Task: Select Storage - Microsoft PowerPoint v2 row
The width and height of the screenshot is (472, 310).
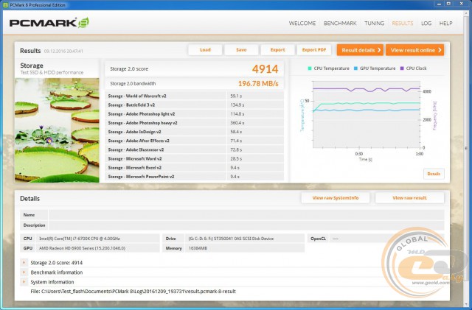Action: point(194,176)
